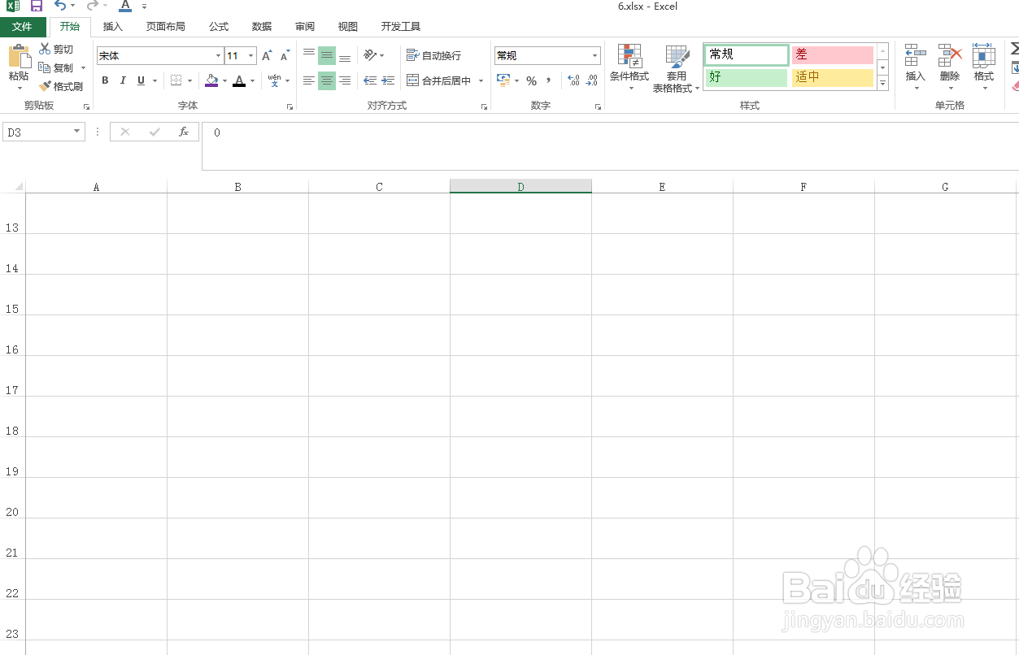Increase font size with the larger A icon
The width and height of the screenshot is (1019, 655).
tap(267, 56)
